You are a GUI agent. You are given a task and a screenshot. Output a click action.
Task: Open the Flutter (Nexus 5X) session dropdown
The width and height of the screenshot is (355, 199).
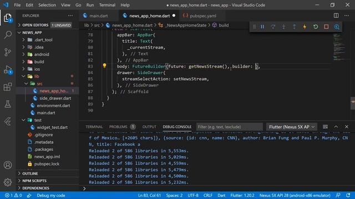tap(292, 127)
